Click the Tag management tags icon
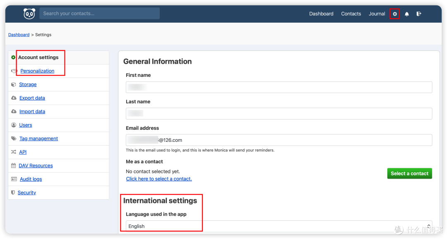Screen dimensions: 447x239 tap(14, 139)
